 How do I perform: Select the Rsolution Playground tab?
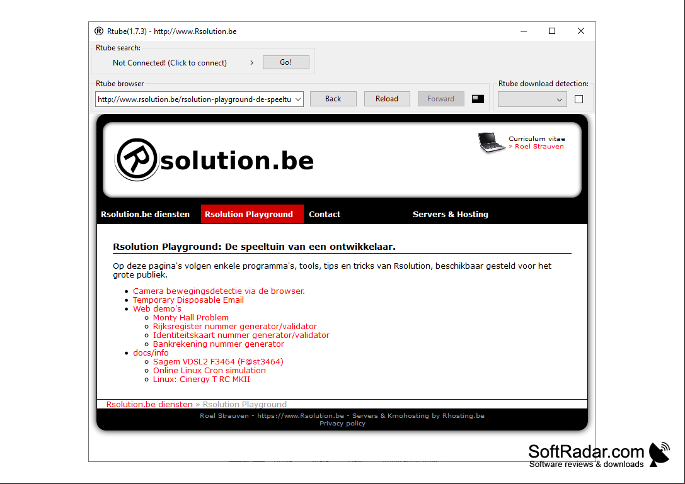251,214
